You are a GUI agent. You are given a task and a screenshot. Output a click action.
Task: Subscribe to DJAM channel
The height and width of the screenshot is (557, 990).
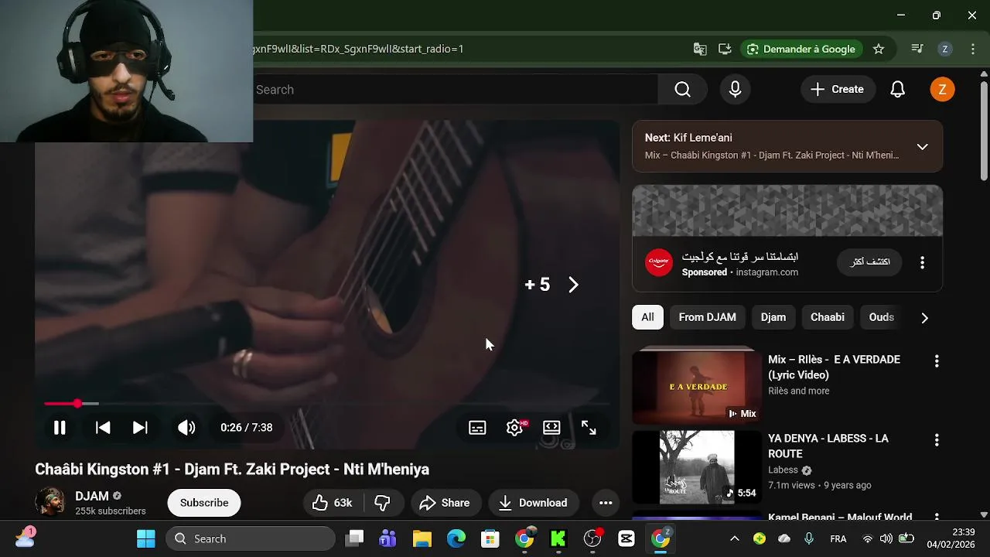tap(204, 503)
